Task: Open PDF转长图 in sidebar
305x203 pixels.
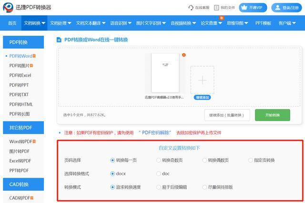Action: (x=20, y=114)
